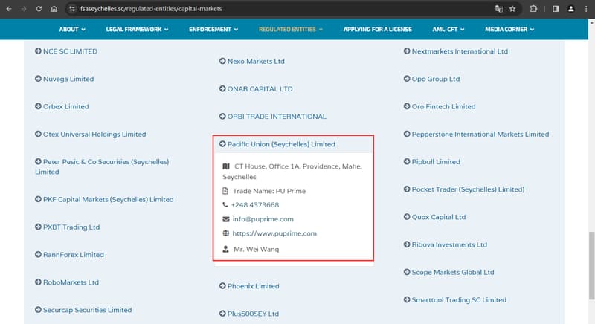Expand Otex Universal Holdings Limited
The width and height of the screenshot is (595, 324).
click(90, 135)
